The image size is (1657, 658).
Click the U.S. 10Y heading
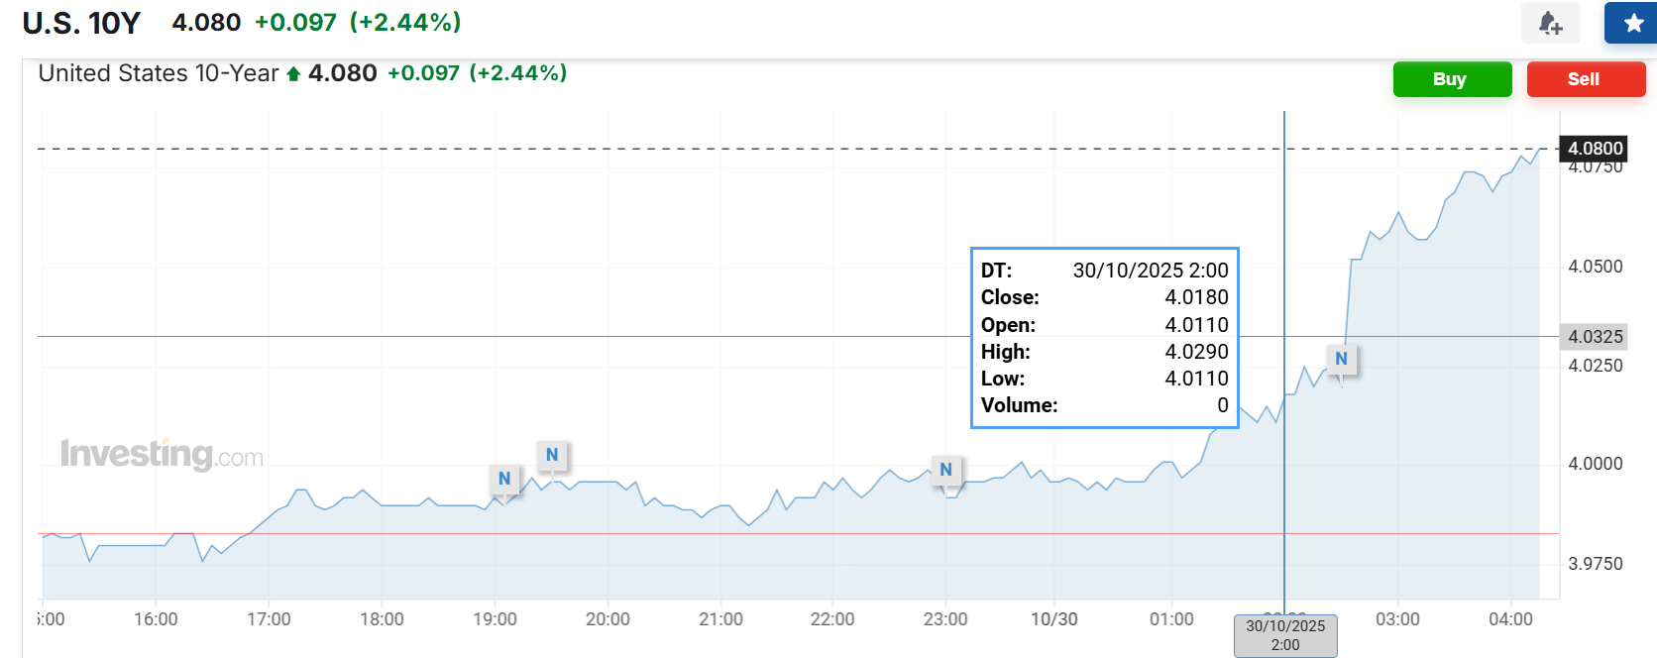(x=81, y=23)
